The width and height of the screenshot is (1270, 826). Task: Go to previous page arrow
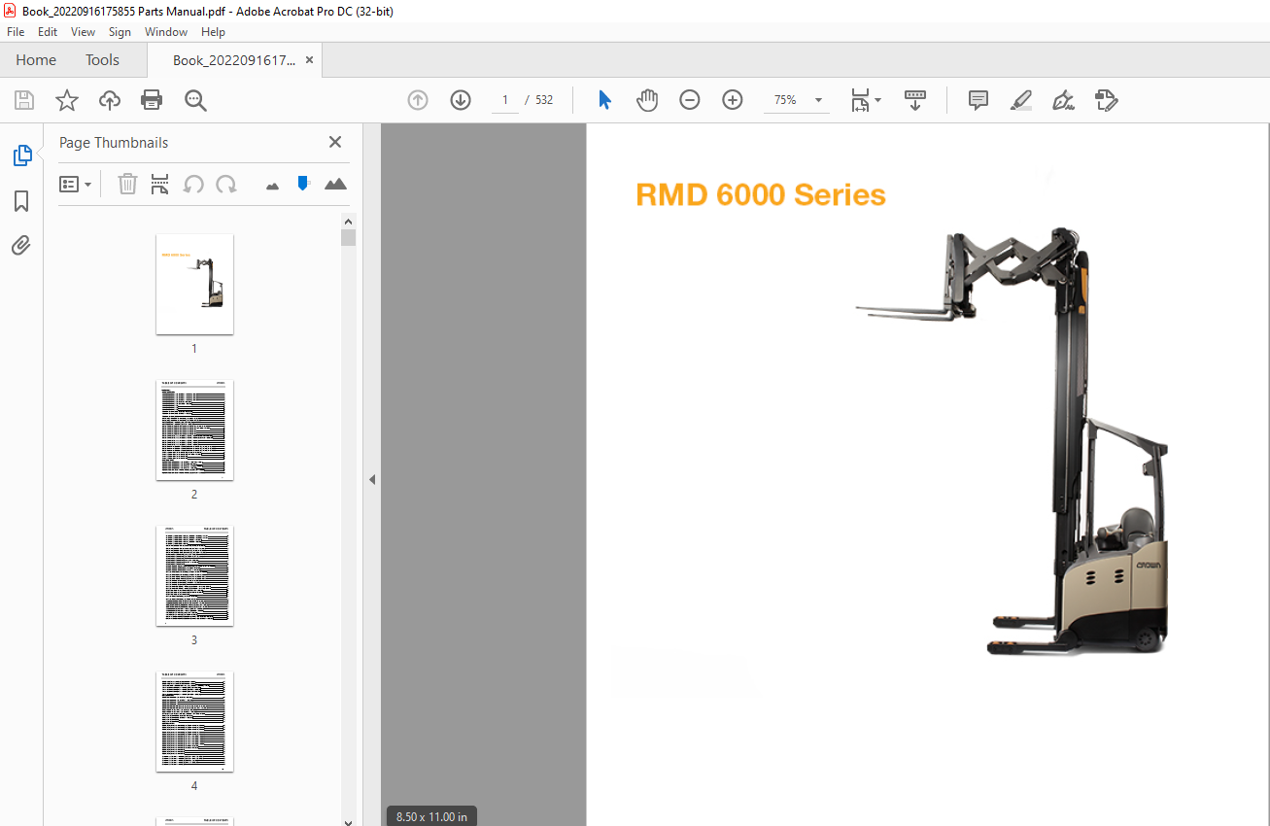[418, 100]
